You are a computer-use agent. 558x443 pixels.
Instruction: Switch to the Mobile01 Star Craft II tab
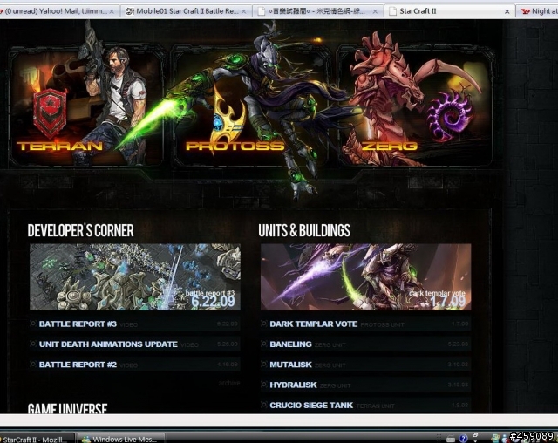coord(186,11)
